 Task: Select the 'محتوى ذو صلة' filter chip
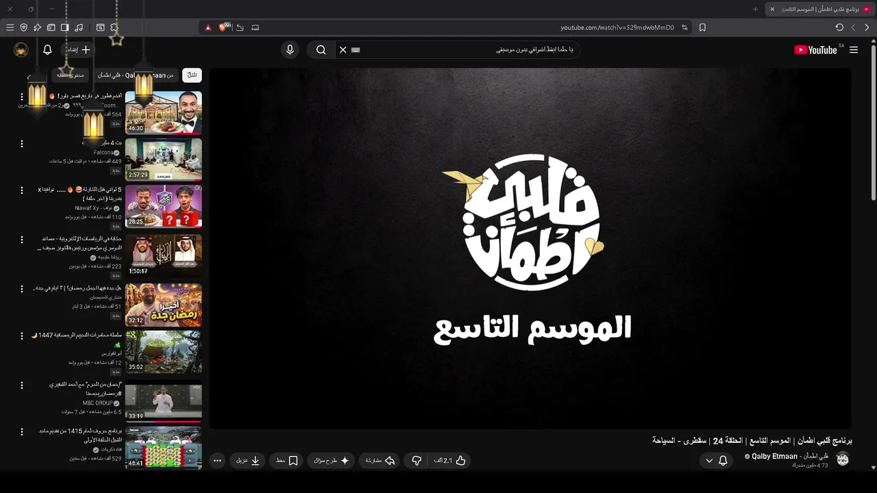[x=71, y=75]
